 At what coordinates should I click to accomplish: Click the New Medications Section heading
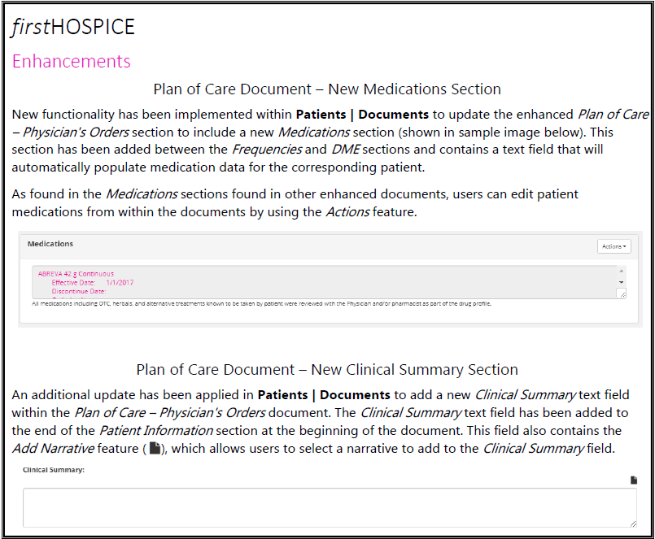click(327, 89)
